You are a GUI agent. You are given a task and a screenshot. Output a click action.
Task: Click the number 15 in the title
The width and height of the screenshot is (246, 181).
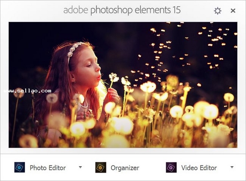[176, 10]
